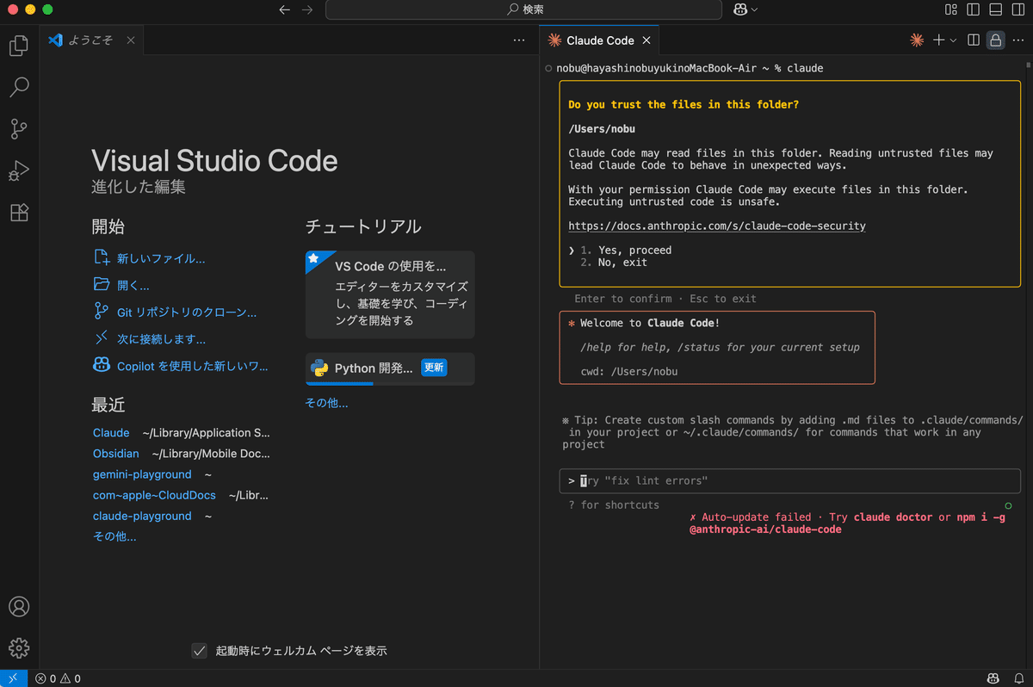Open the Explorer view in activity bar
1033x687 pixels.
[19, 45]
